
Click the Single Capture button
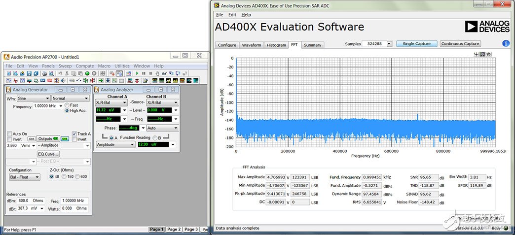point(416,44)
